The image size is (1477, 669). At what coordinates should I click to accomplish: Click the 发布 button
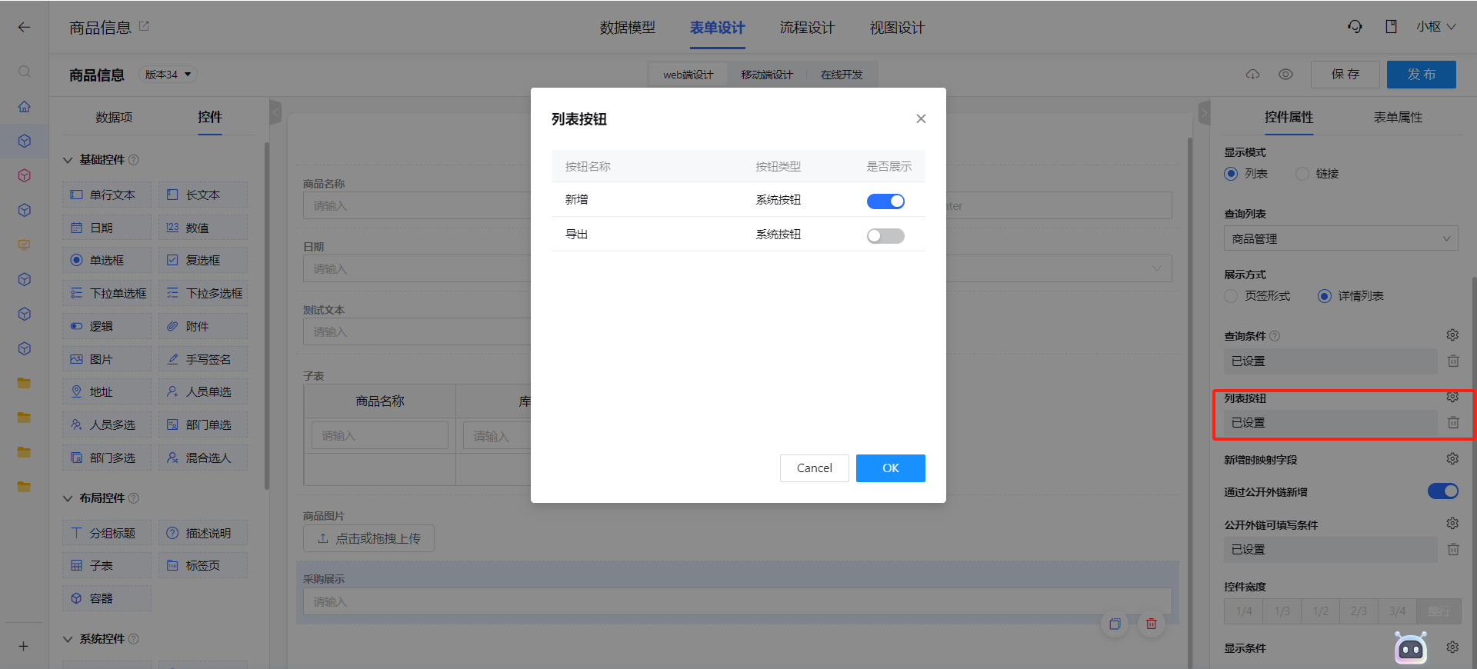1422,75
